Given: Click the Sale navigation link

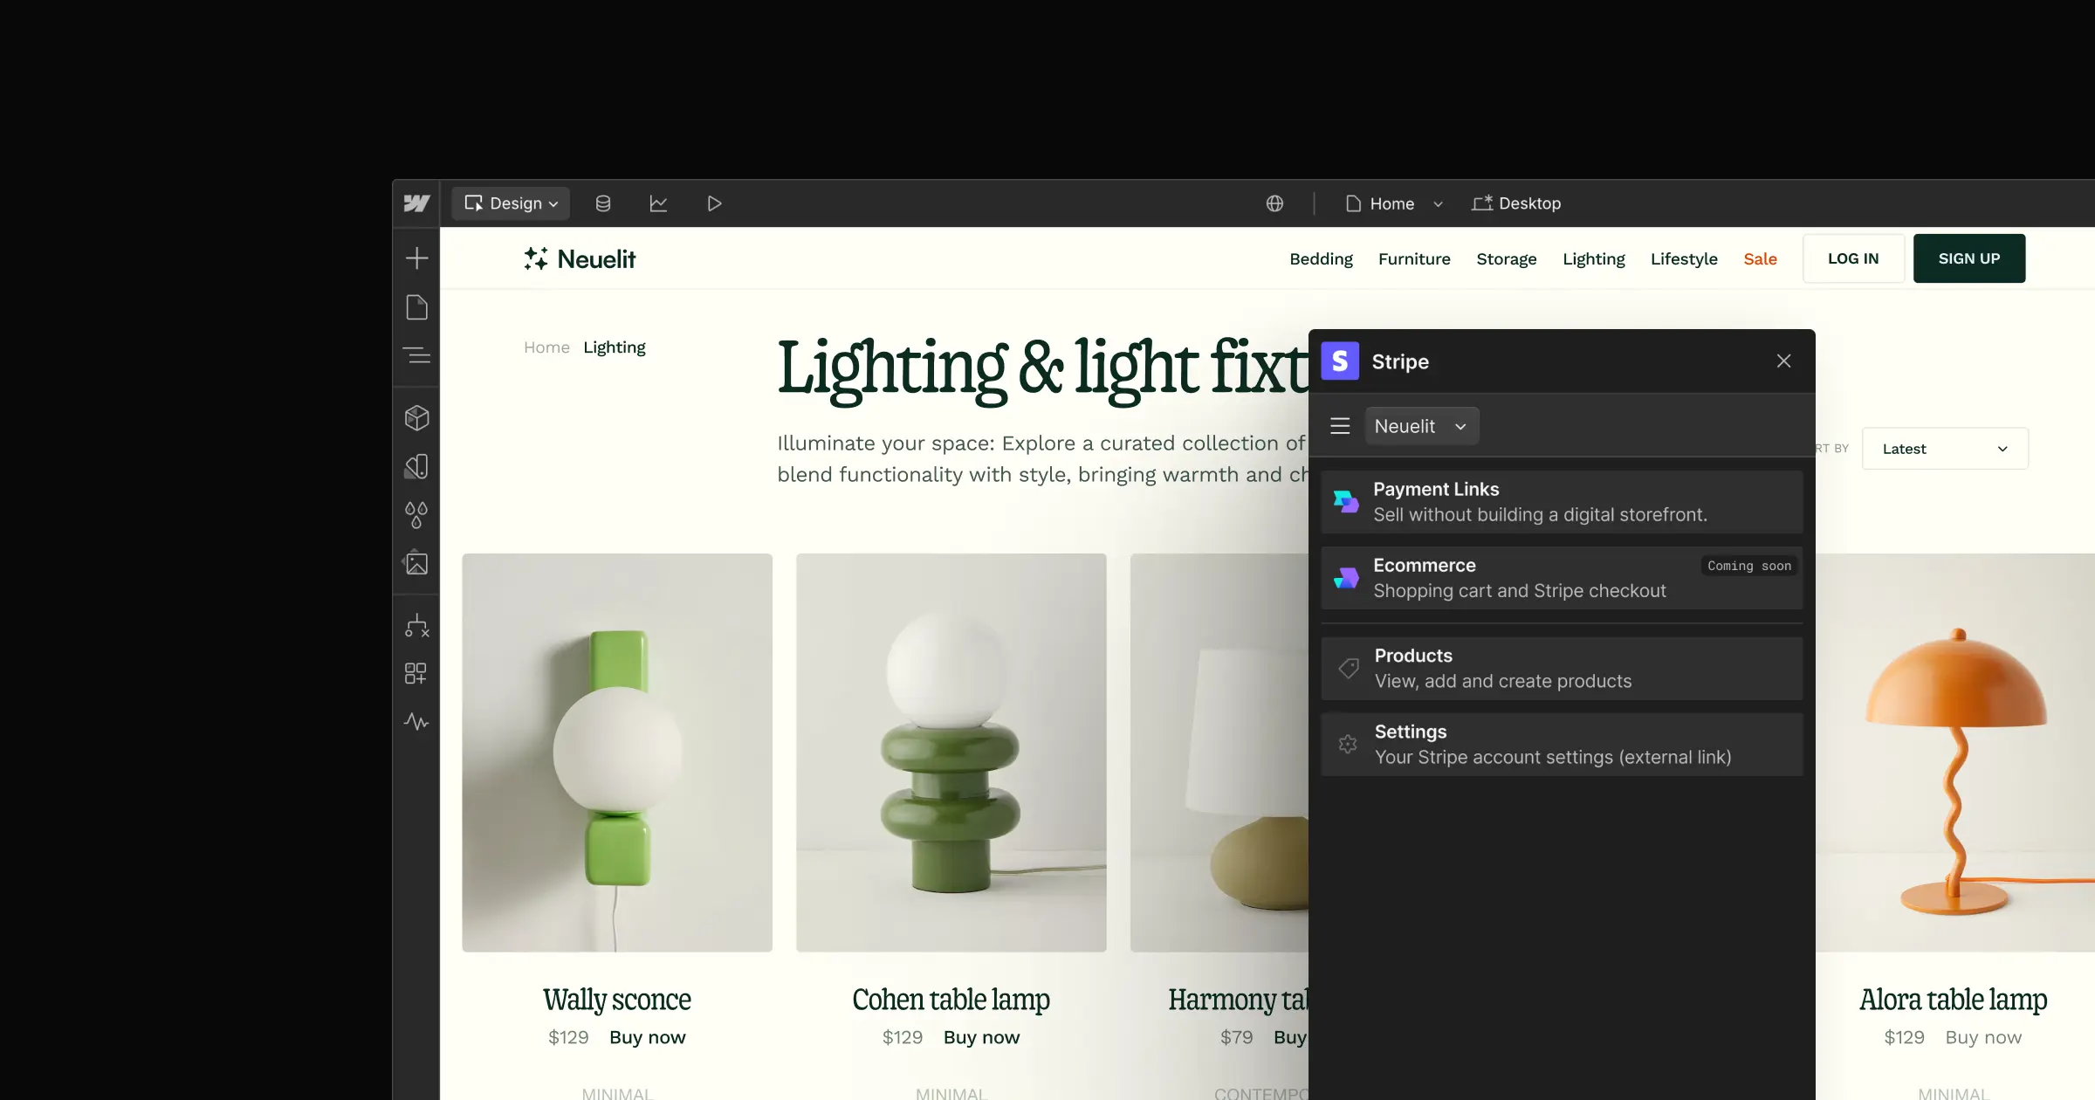Looking at the screenshot, I should (x=1760, y=259).
